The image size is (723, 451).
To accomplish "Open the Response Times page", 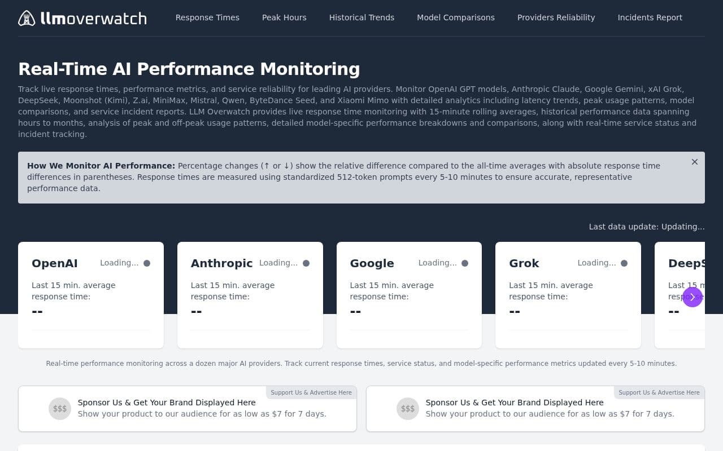I will pos(207,17).
